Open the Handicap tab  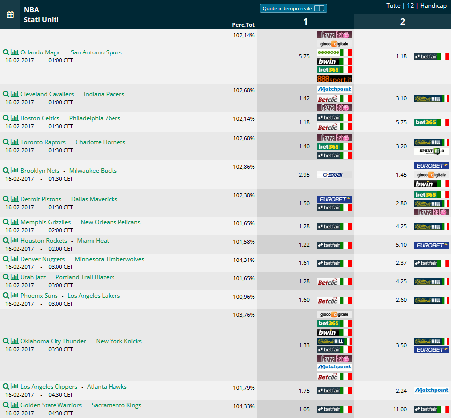pos(433,6)
